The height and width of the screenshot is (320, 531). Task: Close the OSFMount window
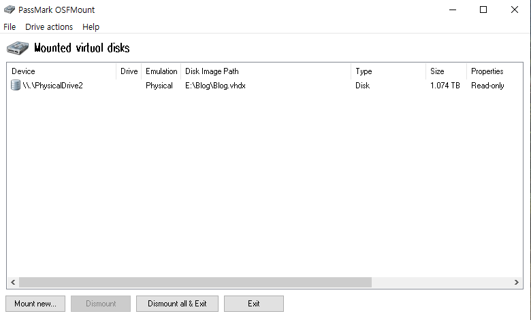tap(515, 10)
